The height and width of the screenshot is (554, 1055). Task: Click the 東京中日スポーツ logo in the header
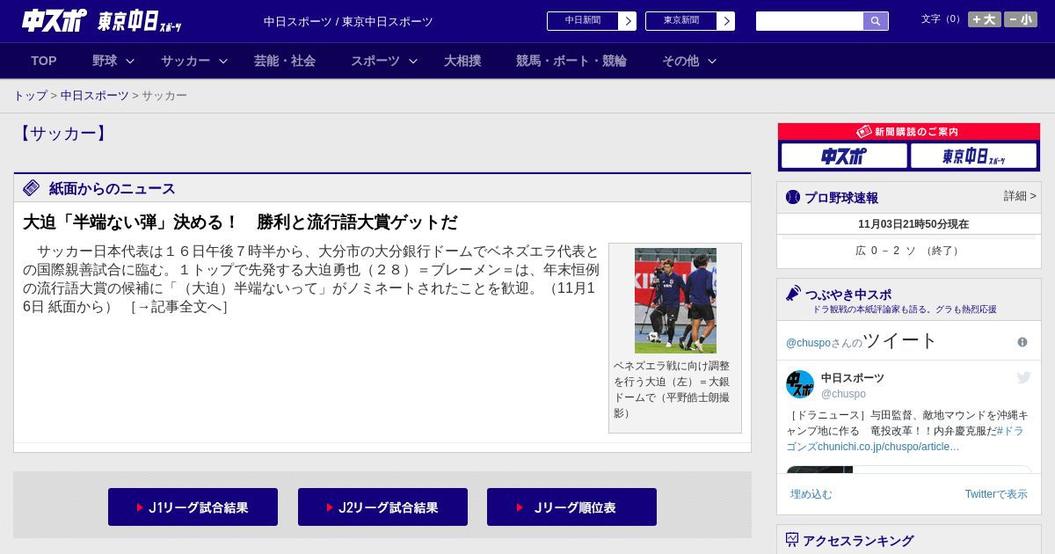[139, 21]
